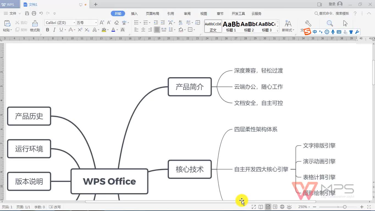Activate the Find and Replace magnifier icon
This screenshot has width=375, height=211.
329,23
